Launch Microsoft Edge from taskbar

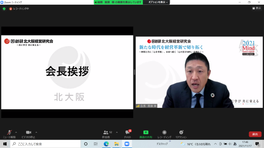tap(106, 144)
